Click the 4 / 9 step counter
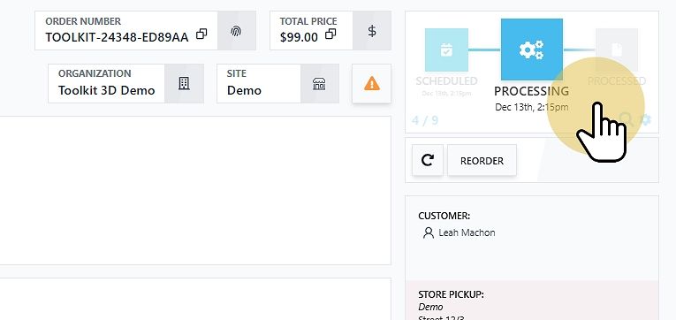This screenshot has height=320, width=676. [425, 120]
